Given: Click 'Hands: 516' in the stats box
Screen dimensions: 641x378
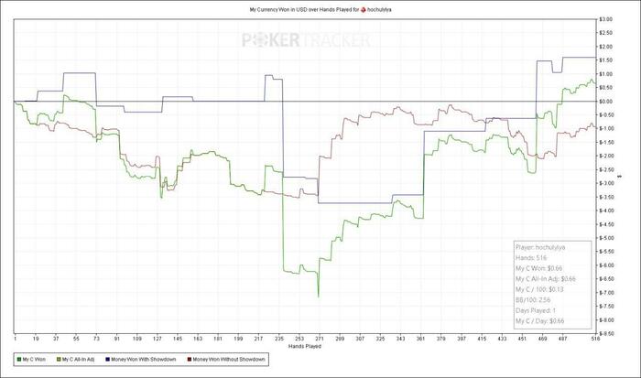Looking at the screenshot, I should coord(530,258).
